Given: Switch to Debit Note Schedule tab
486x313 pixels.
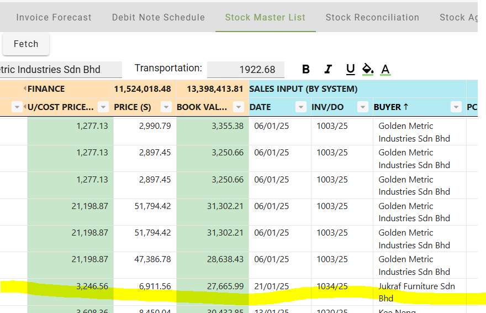Looking at the screenshot, I should [x=159, y=17].
